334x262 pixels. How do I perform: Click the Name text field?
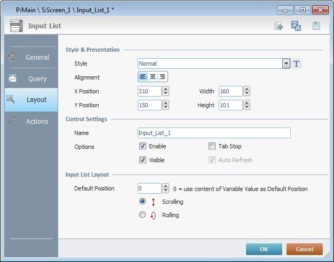[214, 133]
